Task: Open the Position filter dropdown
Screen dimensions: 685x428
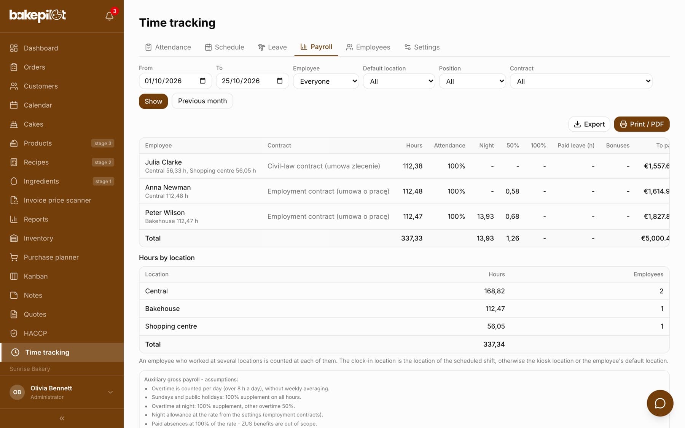Action: (x=472, y=81)
